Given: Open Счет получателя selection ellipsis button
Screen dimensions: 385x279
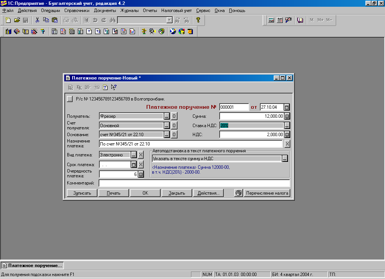Looking at the screenshot, I should [x=167, y=125].
